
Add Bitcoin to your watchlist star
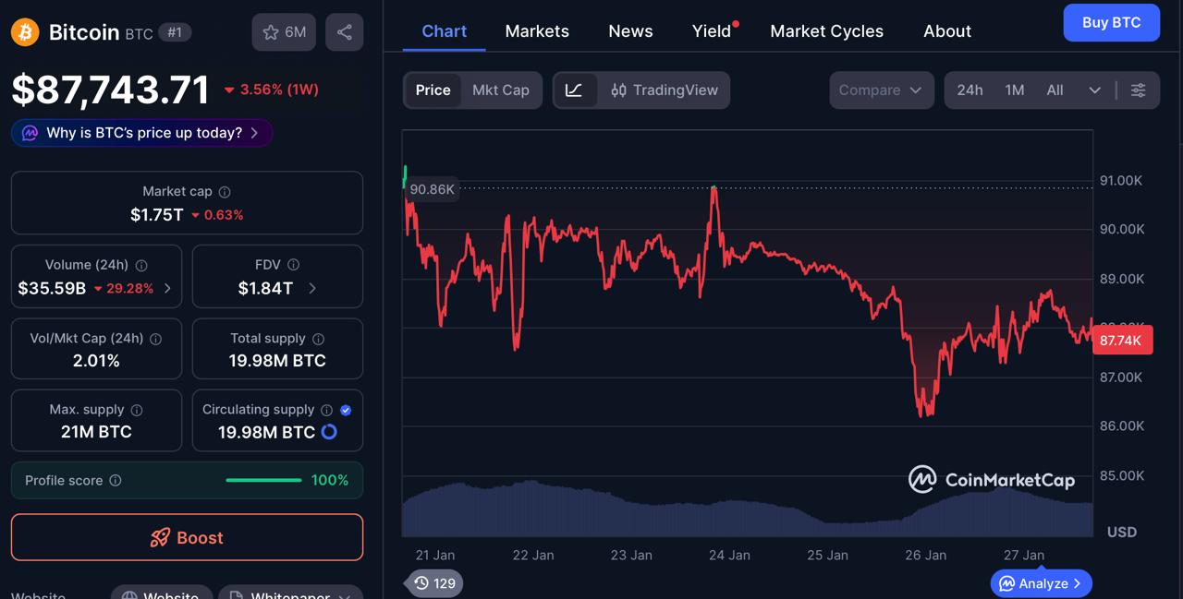[x=271, y=32]
